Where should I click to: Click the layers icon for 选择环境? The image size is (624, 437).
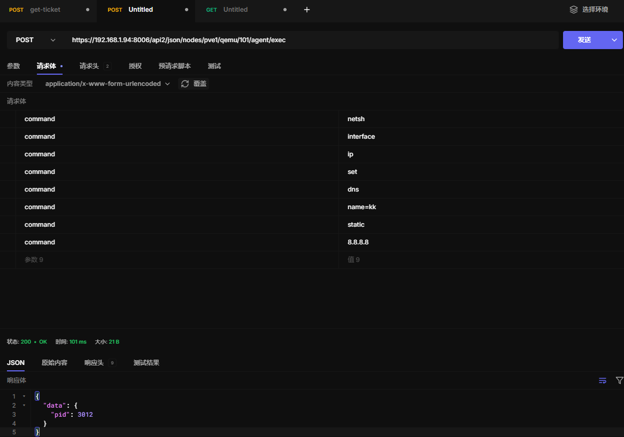(x=574, y=10)
